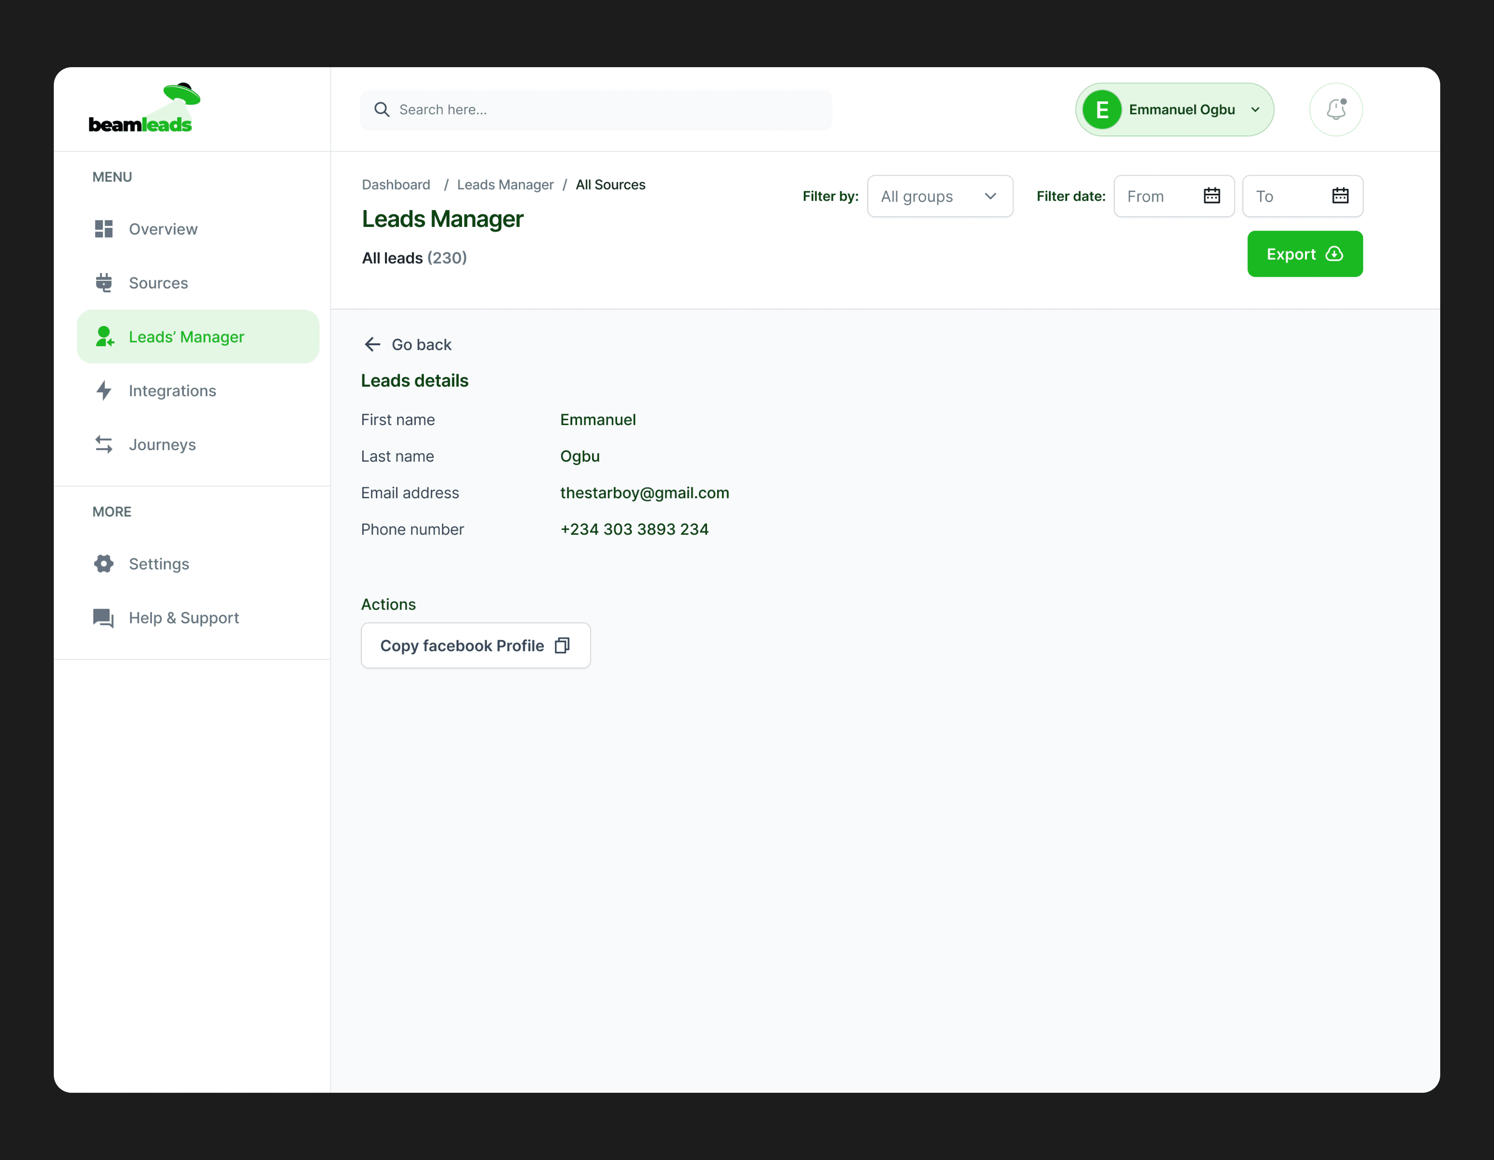Image resolution: width=1494 pixels, height=1160 pixels.
Task: Expand the All groups filter dropdown
Action: (940, 196)
